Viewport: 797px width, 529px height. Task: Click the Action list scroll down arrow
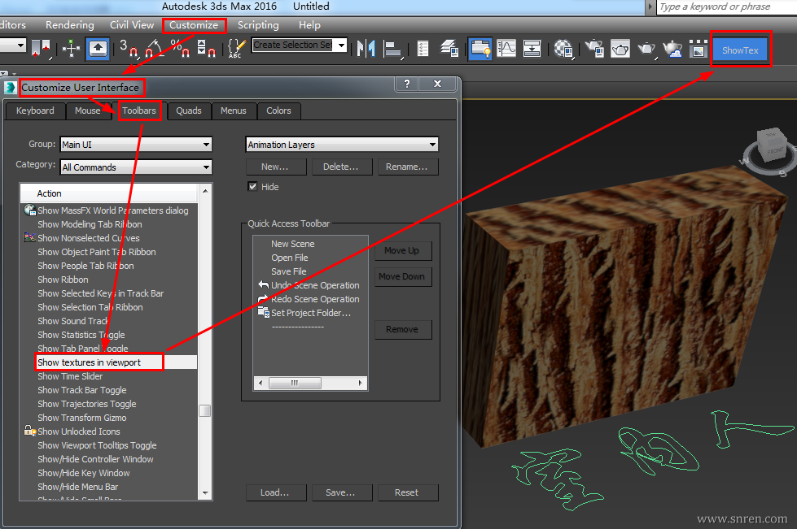205,493
